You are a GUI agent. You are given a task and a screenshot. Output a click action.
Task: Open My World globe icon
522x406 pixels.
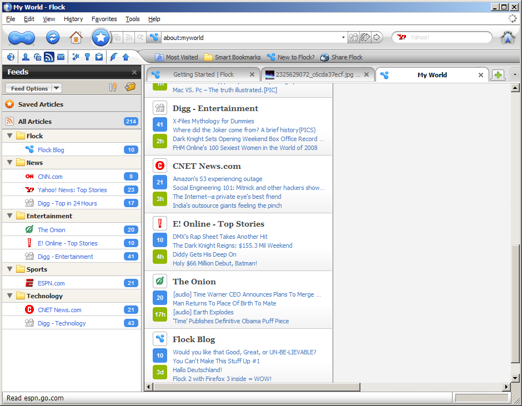11,57
